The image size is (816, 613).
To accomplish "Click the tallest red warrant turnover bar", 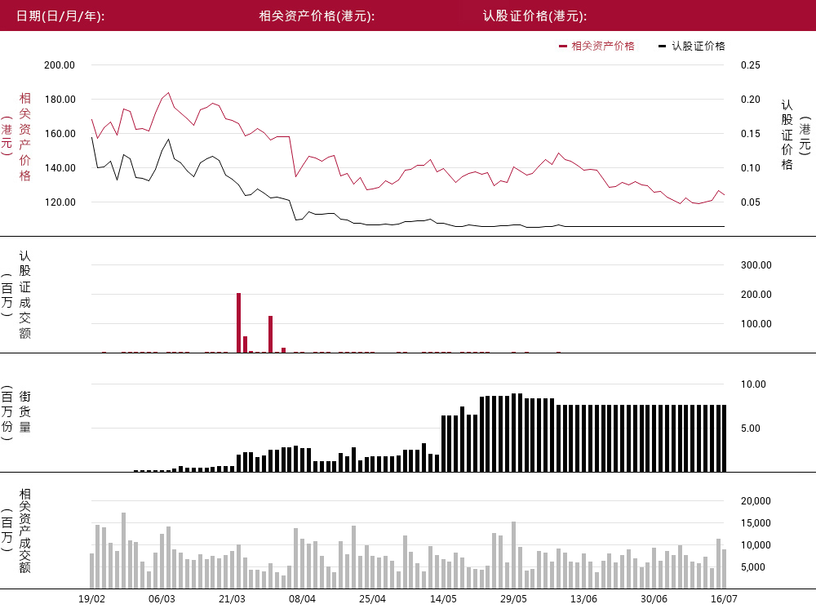I will 239,322.
